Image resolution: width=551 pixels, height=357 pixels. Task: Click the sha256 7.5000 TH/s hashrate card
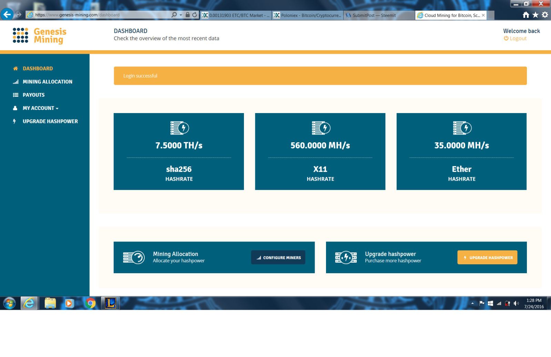click(x=179, y=151)
